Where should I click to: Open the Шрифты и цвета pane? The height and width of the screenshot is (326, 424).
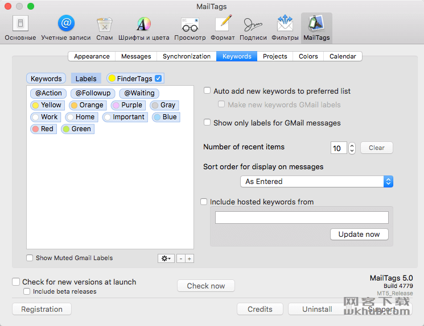point(143,28)
